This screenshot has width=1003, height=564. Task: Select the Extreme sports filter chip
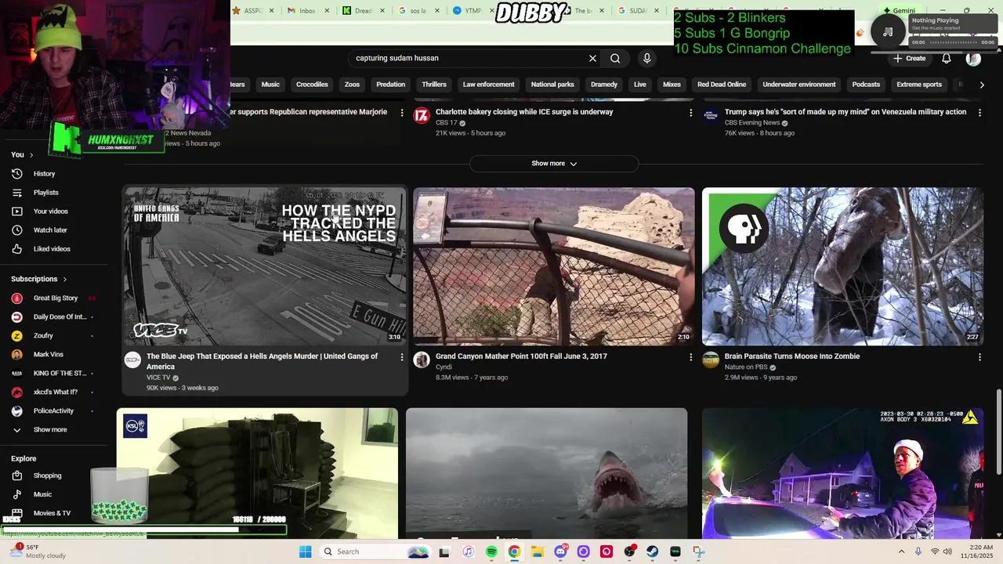919,85
